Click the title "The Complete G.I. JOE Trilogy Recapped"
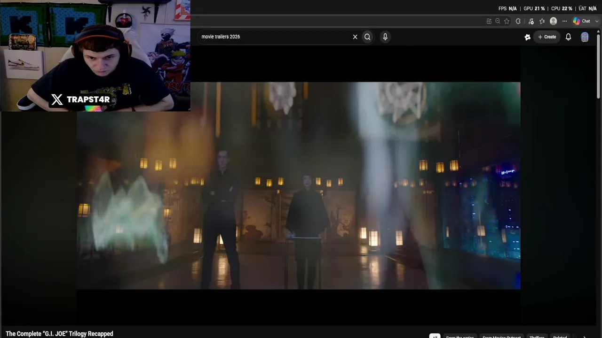The width and height of the screenshot is (602, 338). tap(59, 334)
